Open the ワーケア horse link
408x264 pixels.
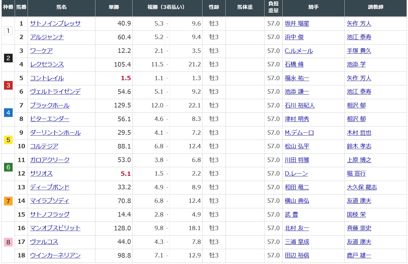(x=41, y=51)
